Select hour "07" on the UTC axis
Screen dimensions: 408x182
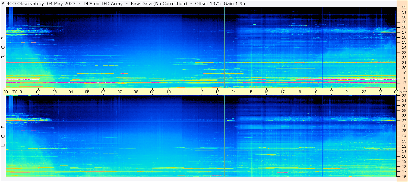pos(120,92)
